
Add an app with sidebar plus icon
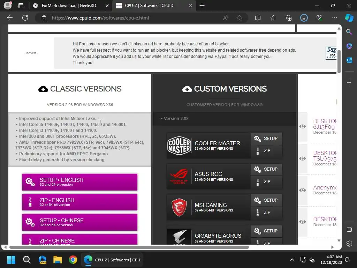349,82
